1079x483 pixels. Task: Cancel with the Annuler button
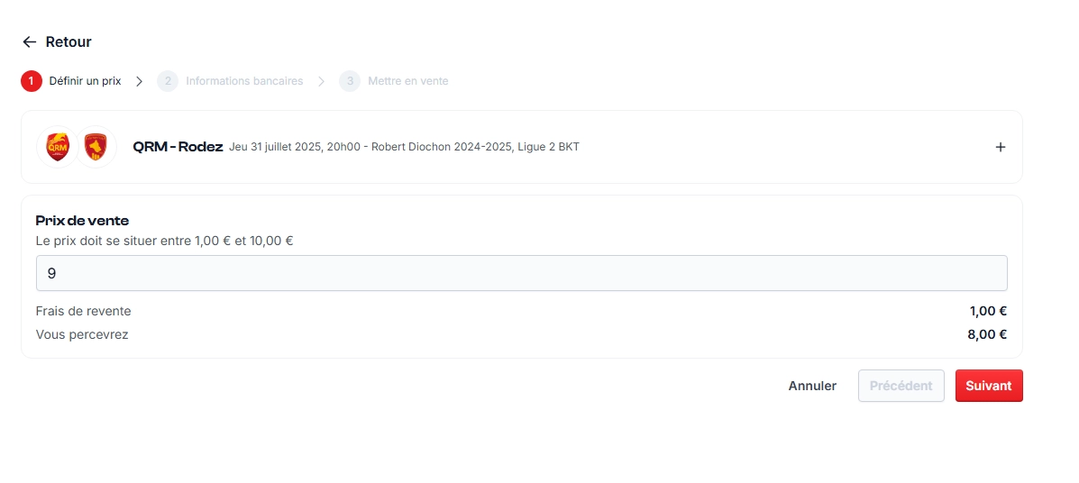click(x=813, y=386)
